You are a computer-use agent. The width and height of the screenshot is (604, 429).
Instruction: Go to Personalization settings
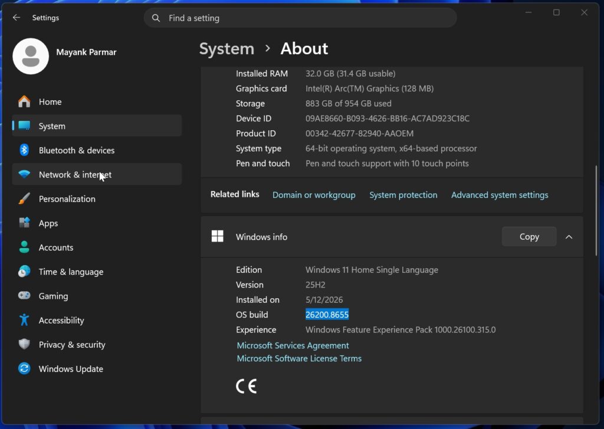(97, 199)
